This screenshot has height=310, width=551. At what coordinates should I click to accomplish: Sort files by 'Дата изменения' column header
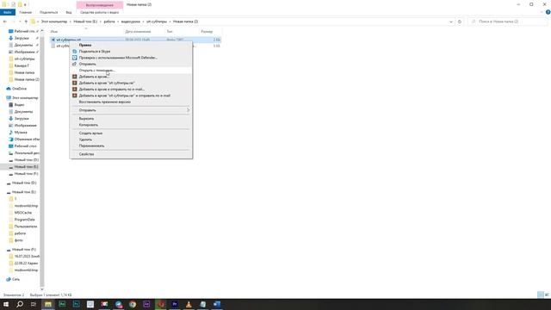click(x=138, y=32)
